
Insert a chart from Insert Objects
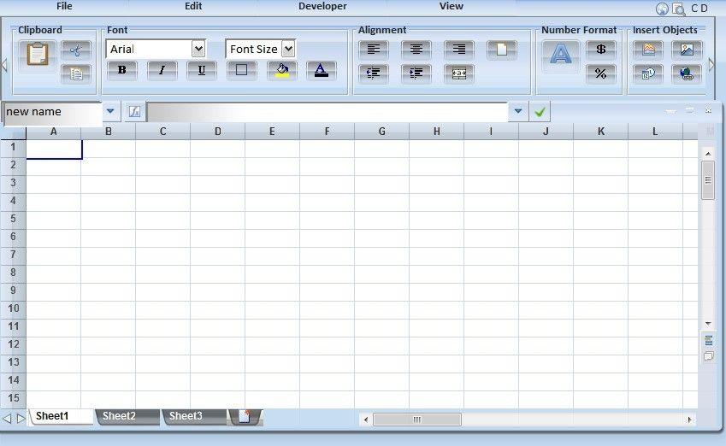647,50
